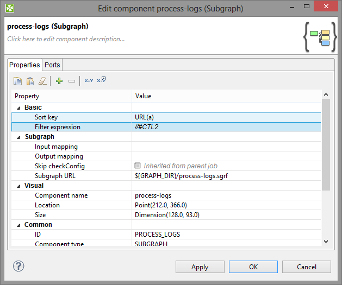Confirm the dialog with OK

point(253,267)
